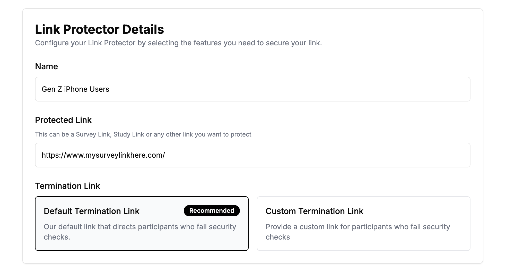Click empty right side of Protected Link field
This screenshot has height=272, width=506.
[386, 155]
